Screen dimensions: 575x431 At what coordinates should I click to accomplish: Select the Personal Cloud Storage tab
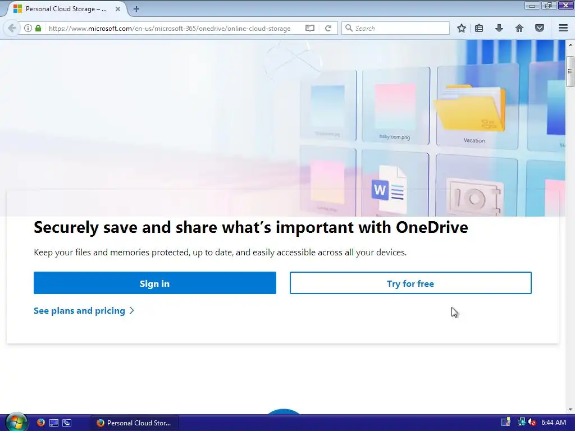pyautogui.click(x=66, y=9)
